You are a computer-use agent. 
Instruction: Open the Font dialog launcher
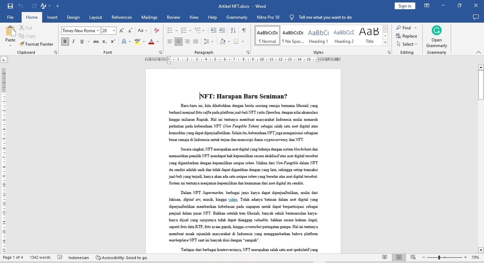coord(160,52)
